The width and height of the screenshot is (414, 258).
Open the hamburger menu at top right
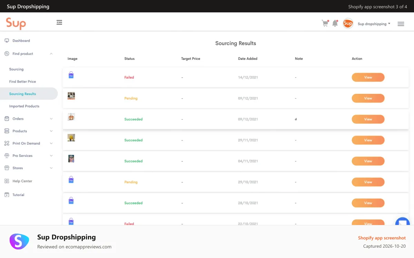(401, 24)
